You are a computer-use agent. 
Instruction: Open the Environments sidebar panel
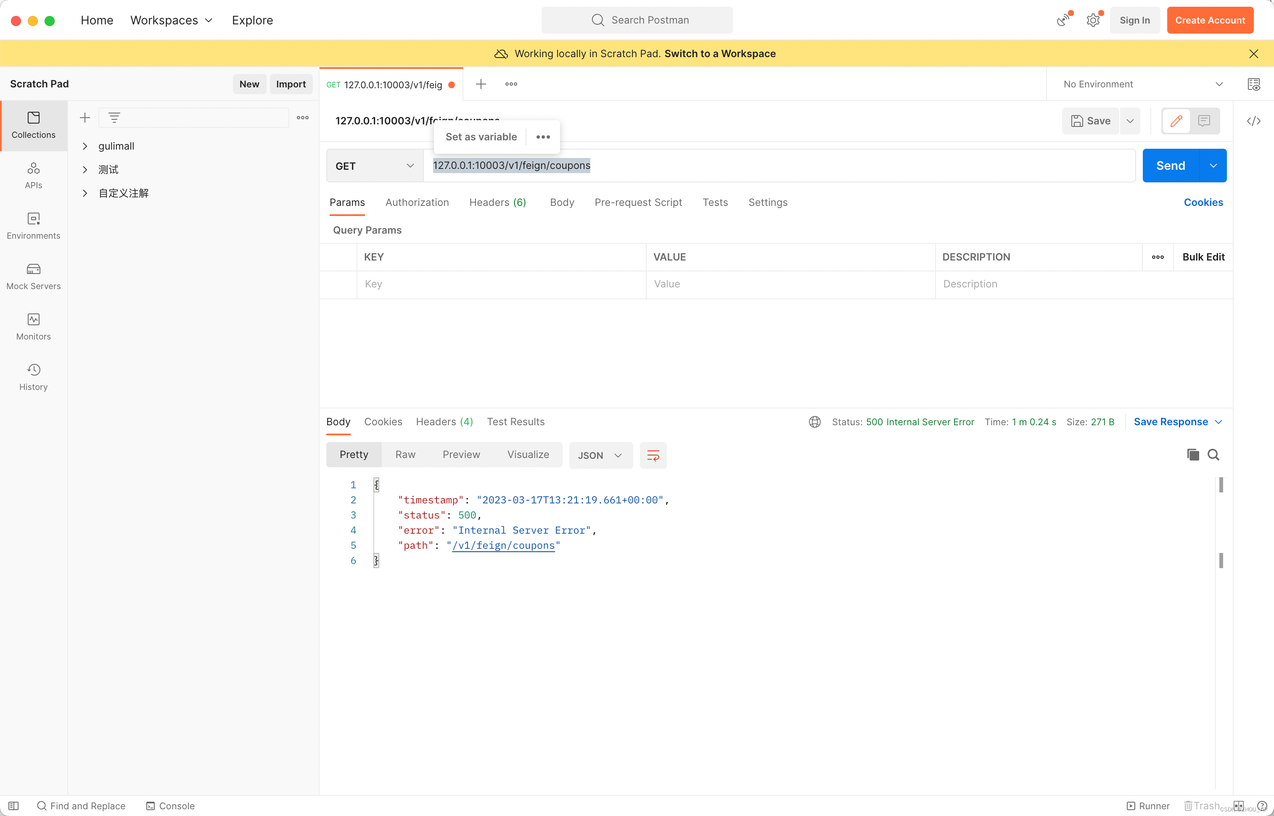tap(33, 226)
